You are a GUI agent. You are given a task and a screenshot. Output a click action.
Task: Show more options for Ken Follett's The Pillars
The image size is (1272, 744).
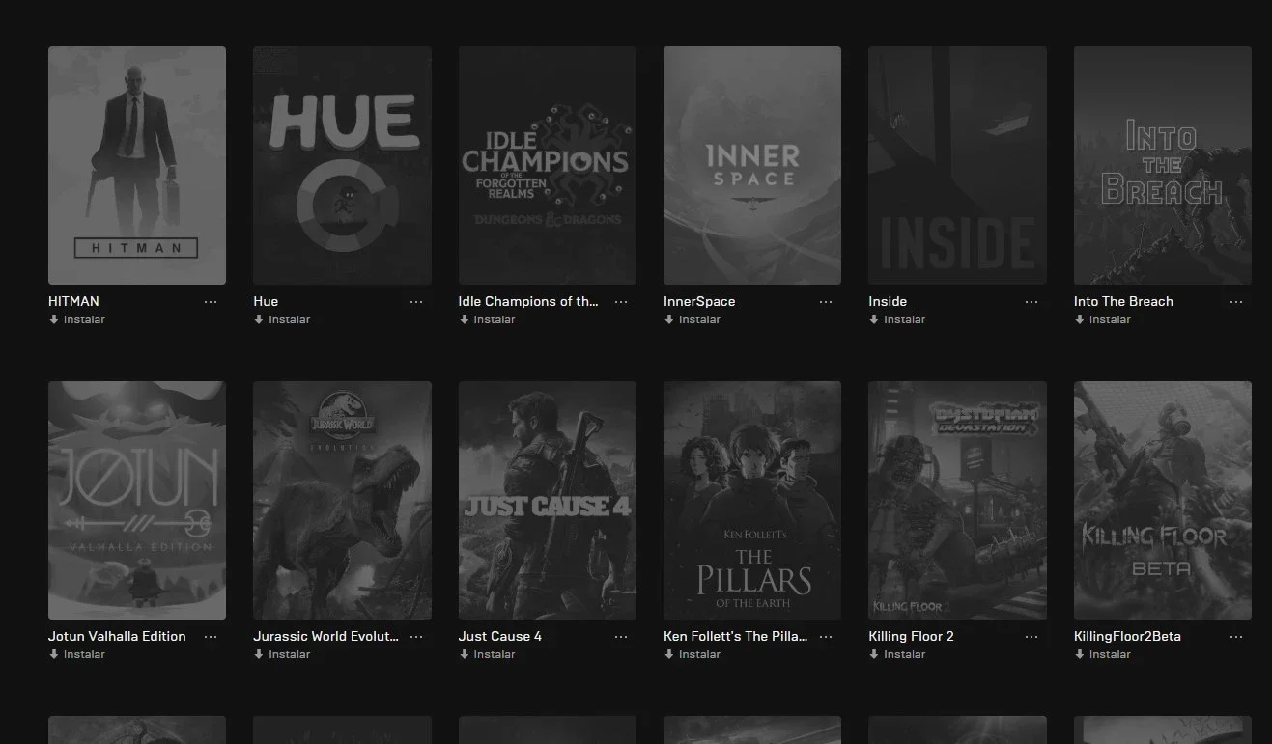[x=826, y=637]
